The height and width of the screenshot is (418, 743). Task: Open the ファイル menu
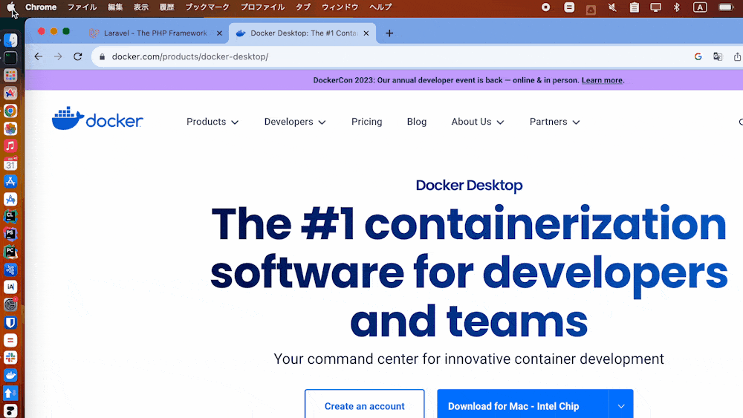(x=82, y=7)
